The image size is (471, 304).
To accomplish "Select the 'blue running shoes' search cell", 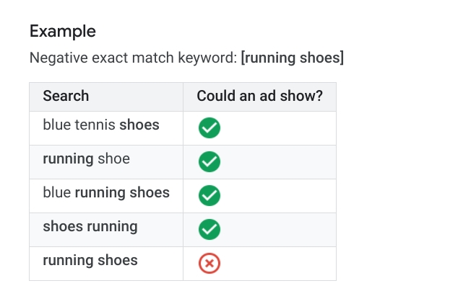I will (106, 192).
